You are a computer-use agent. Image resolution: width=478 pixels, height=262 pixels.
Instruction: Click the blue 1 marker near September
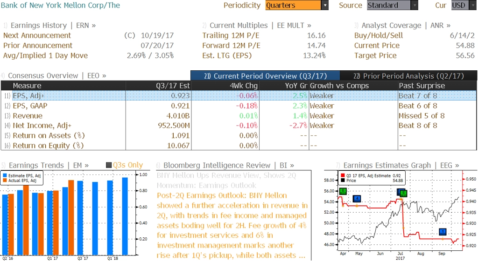[x=443, y=232]
